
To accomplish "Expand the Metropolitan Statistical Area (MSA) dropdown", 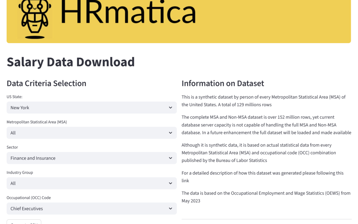I will pos(91,133).
